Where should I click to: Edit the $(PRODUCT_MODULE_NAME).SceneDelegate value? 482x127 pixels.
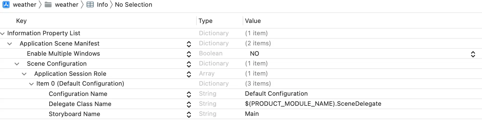(313, 104)
